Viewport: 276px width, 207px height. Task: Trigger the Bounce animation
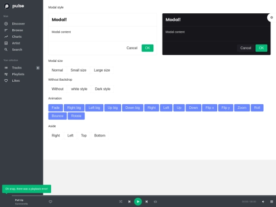pyautogui.click(x=58, y=116)
